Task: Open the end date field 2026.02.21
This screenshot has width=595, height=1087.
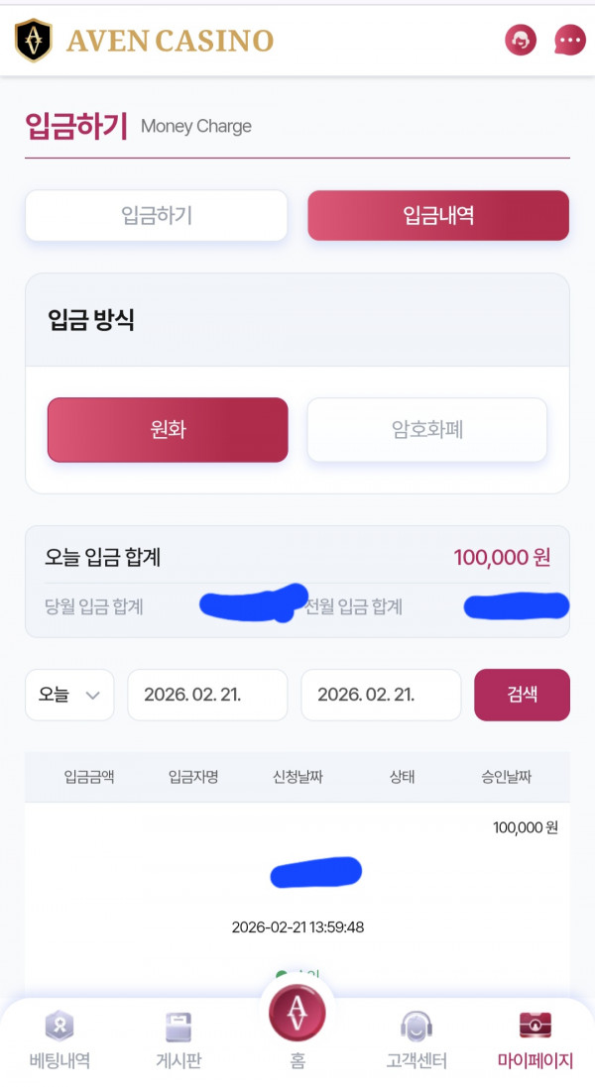Action: (x=381, y=695)
